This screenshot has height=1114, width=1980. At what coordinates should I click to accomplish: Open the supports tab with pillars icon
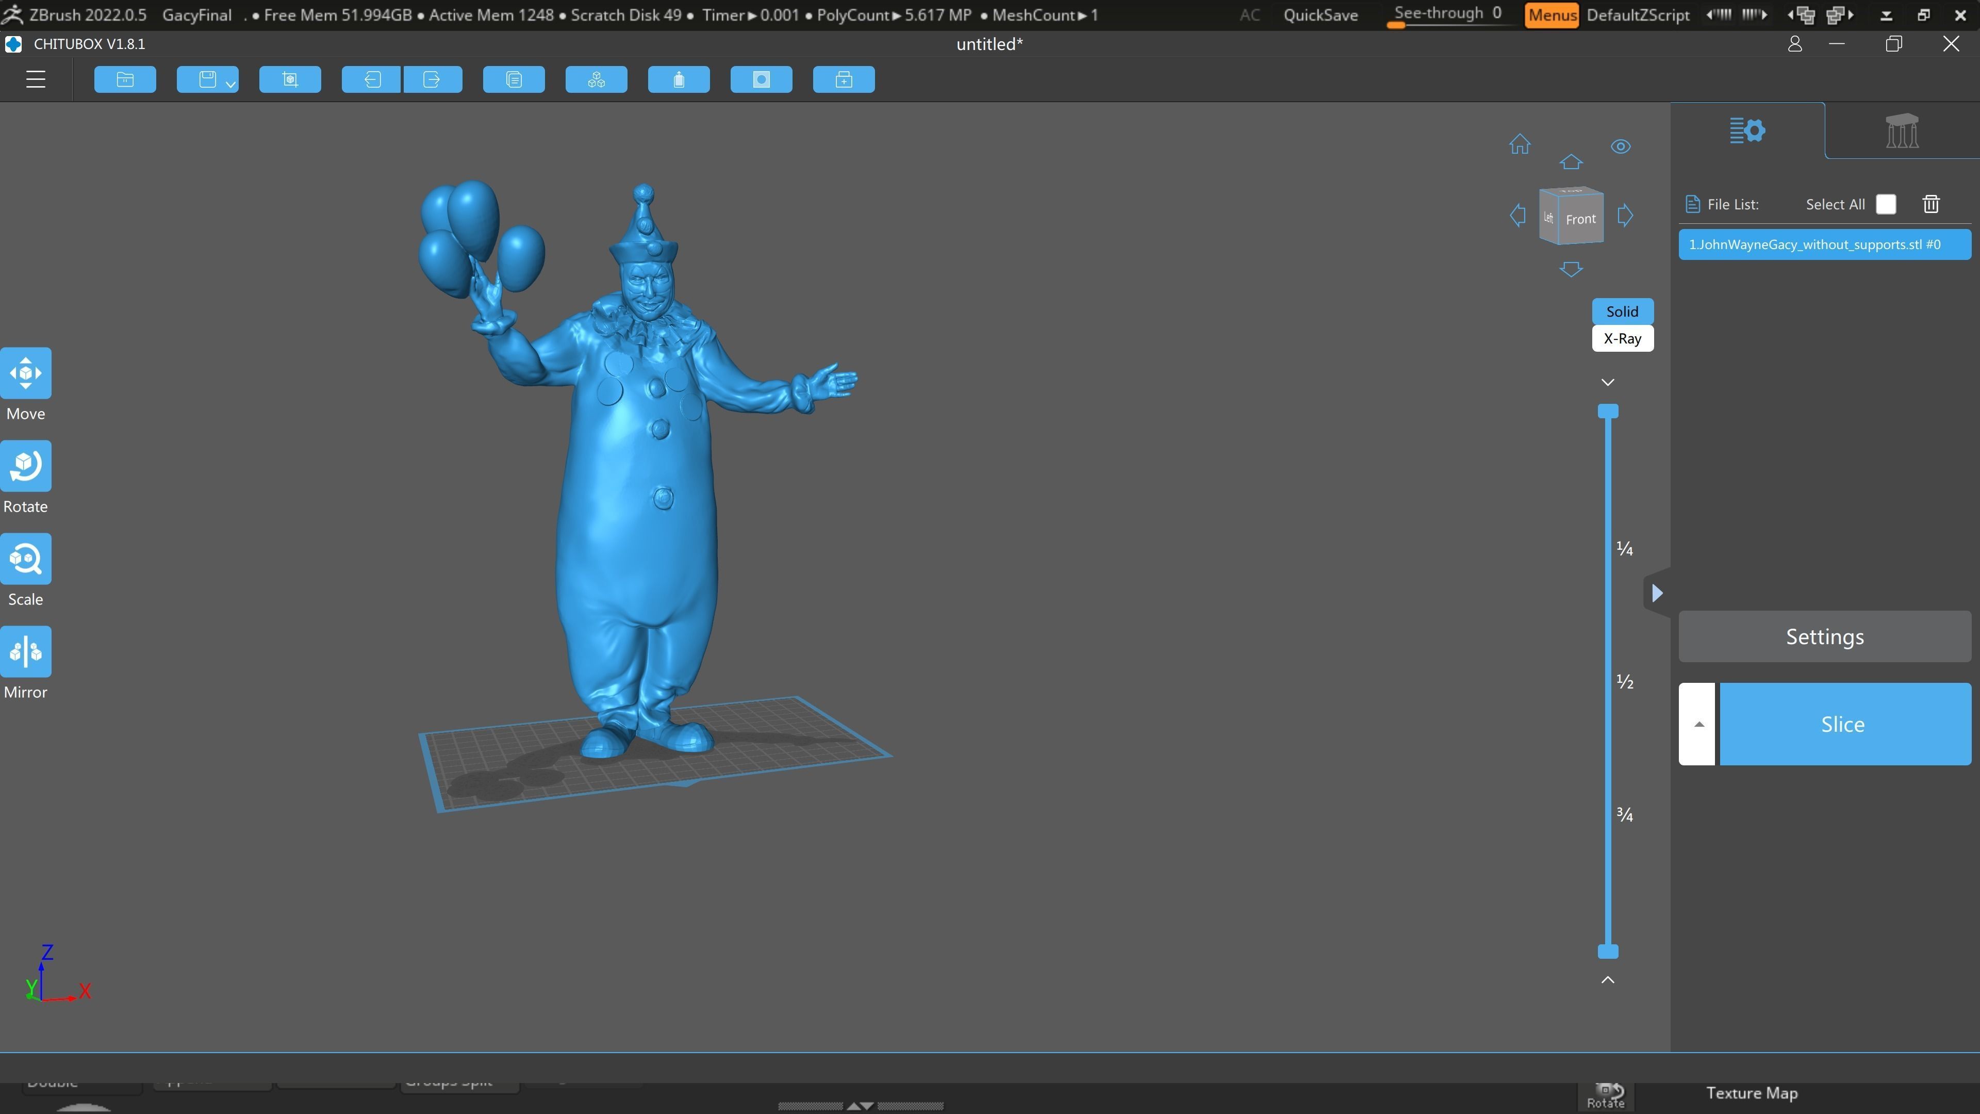[x=1902, y=130]
